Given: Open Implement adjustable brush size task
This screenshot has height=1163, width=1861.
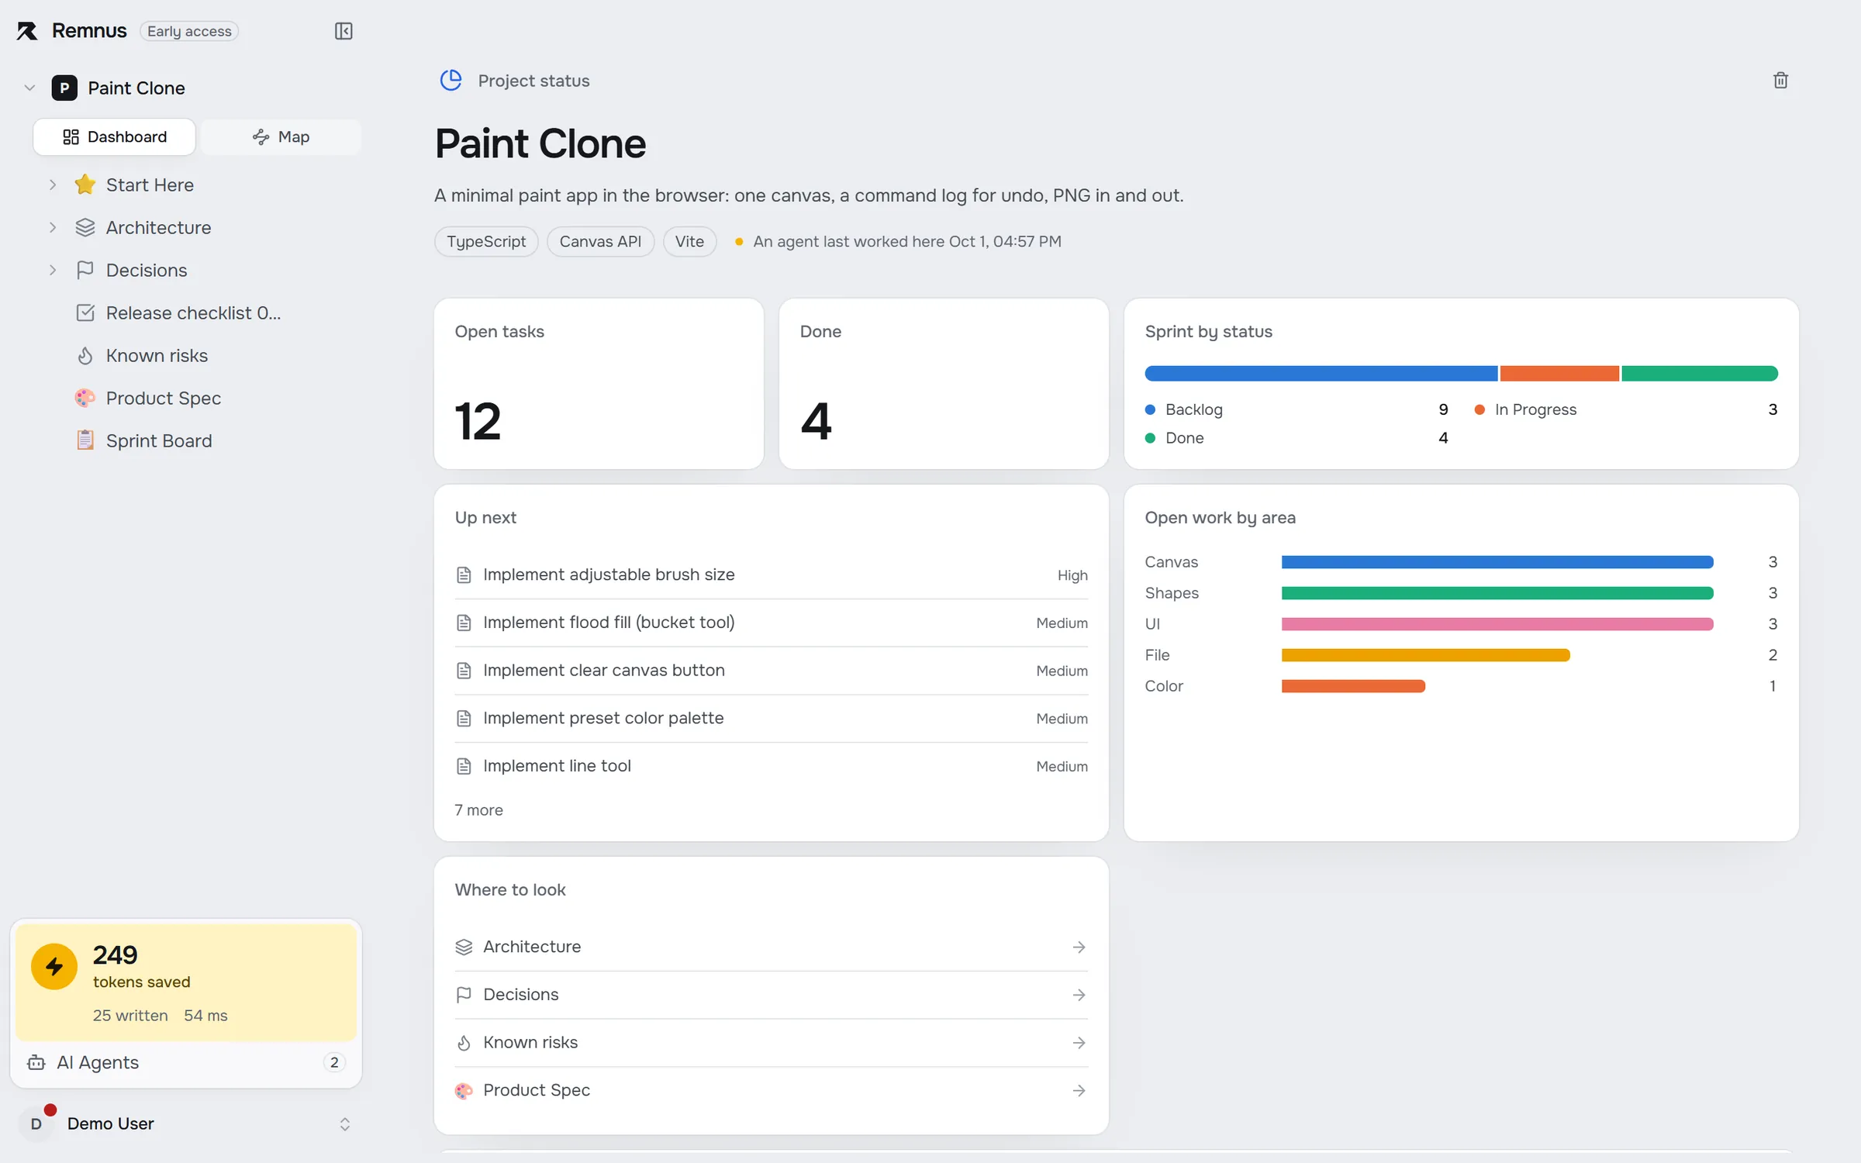Looking at the screenshot, I should pos(771,575).
